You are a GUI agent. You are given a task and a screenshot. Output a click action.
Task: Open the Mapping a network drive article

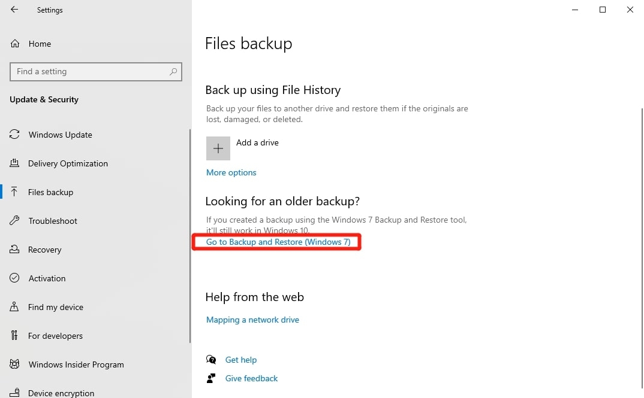click(x=252, y=320)
